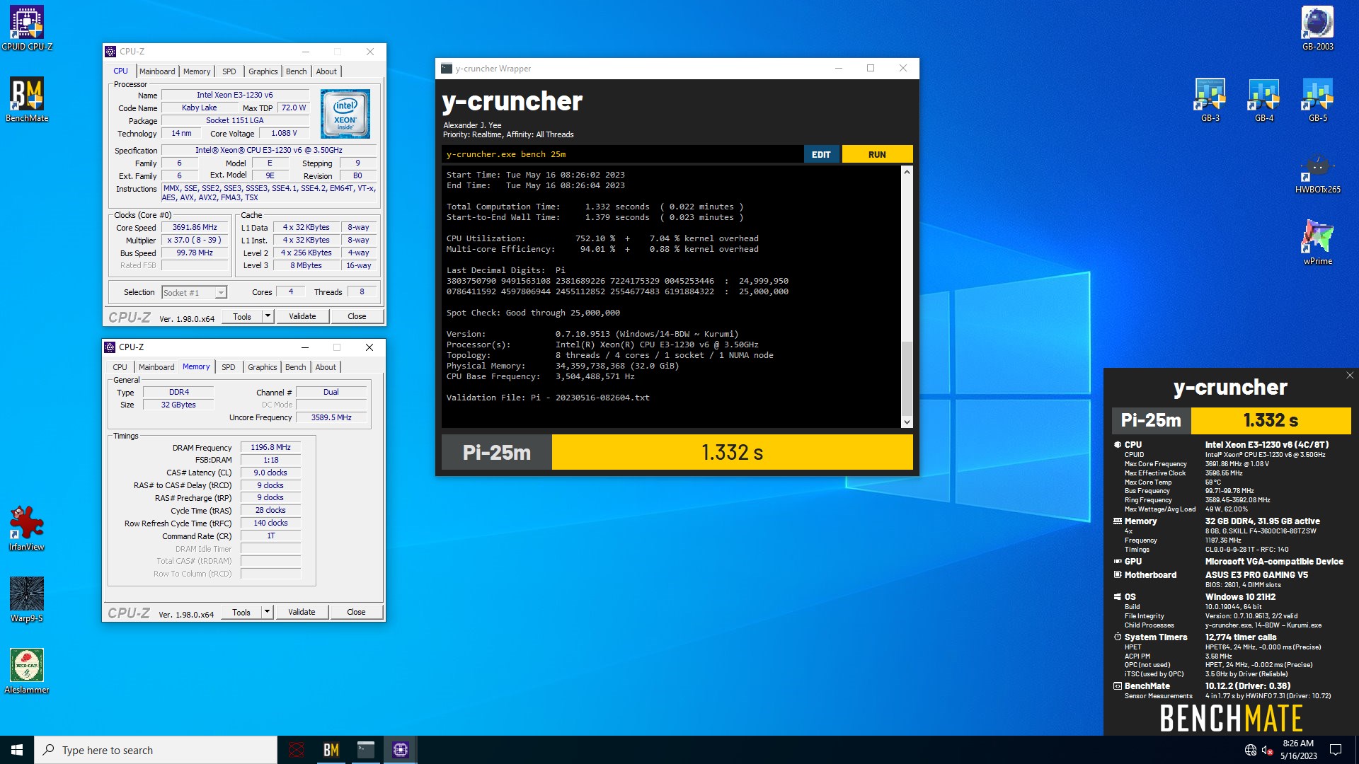Viewport: 1359px width, 764px height.
Task: Click the Core Voltage value 1.088 V
Action: coord(284,133)
